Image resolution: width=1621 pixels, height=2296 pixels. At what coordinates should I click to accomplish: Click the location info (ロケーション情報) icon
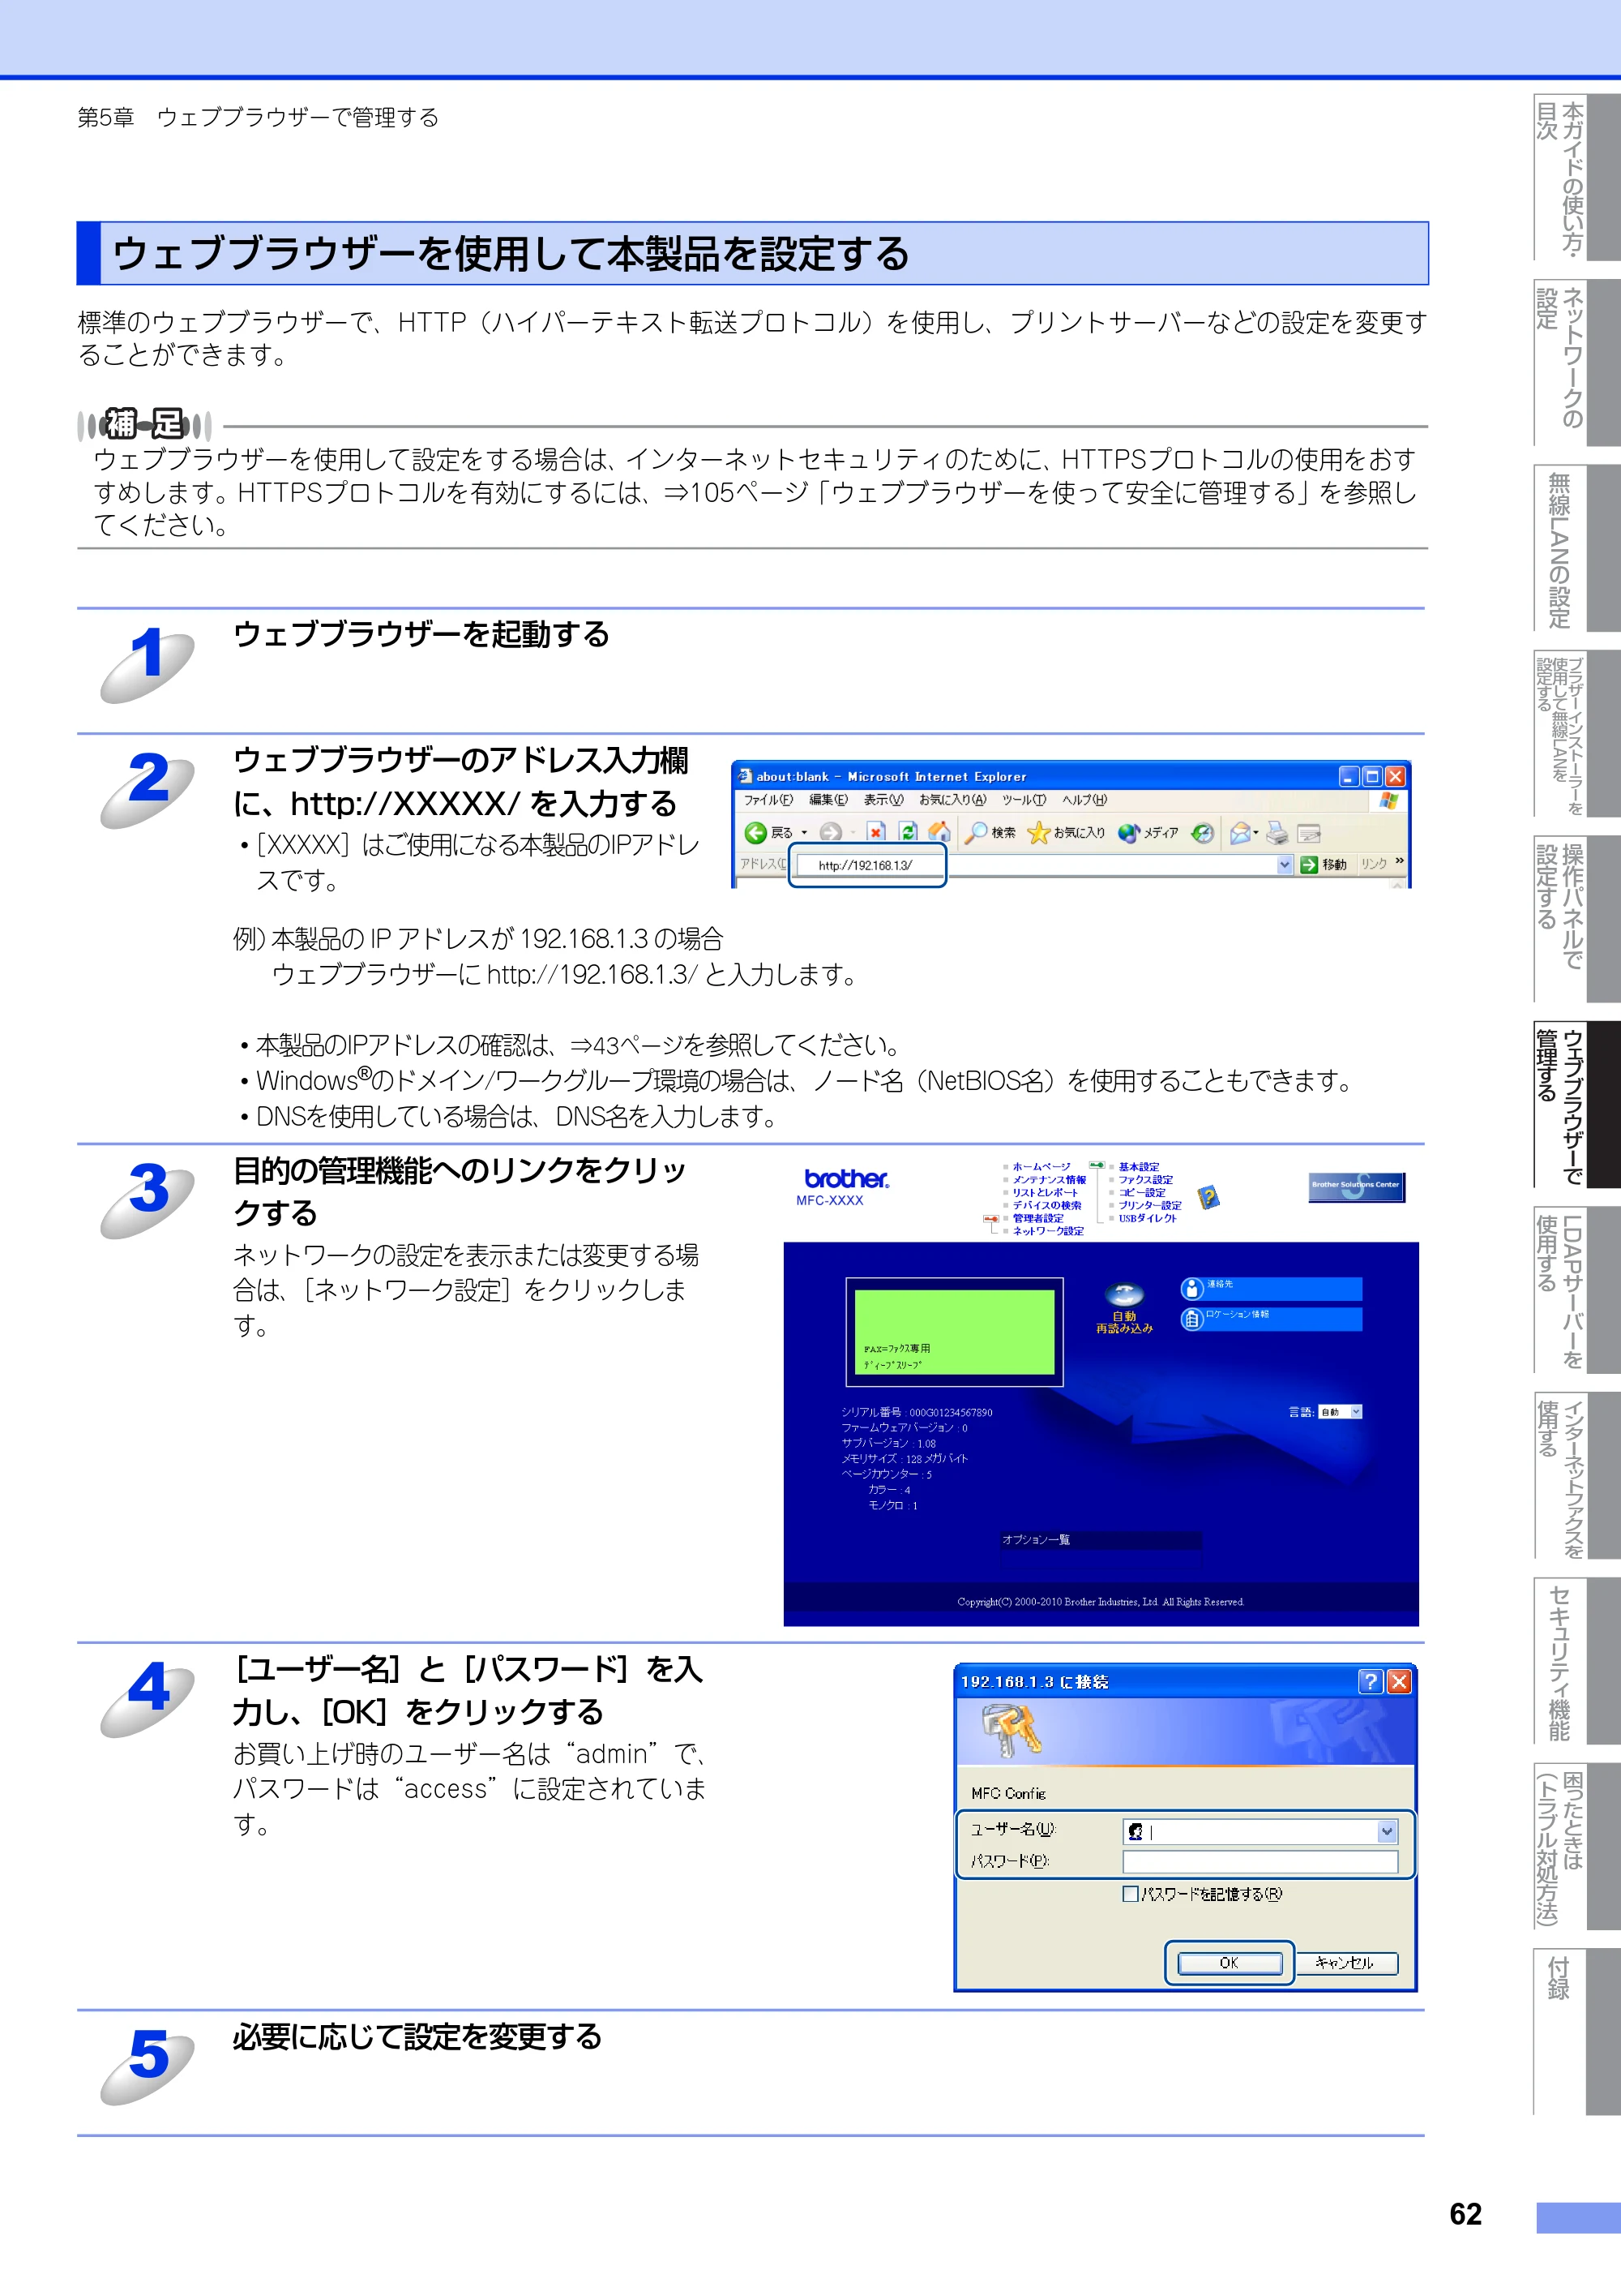click(1191, 1319)
